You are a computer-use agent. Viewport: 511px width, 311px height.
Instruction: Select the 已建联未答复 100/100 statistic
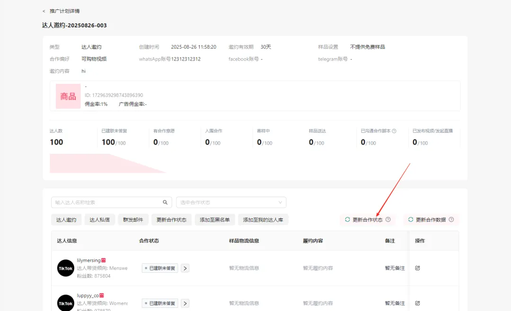(114, 138)
